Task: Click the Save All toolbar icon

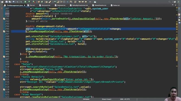Action: (x=10, y=2)
